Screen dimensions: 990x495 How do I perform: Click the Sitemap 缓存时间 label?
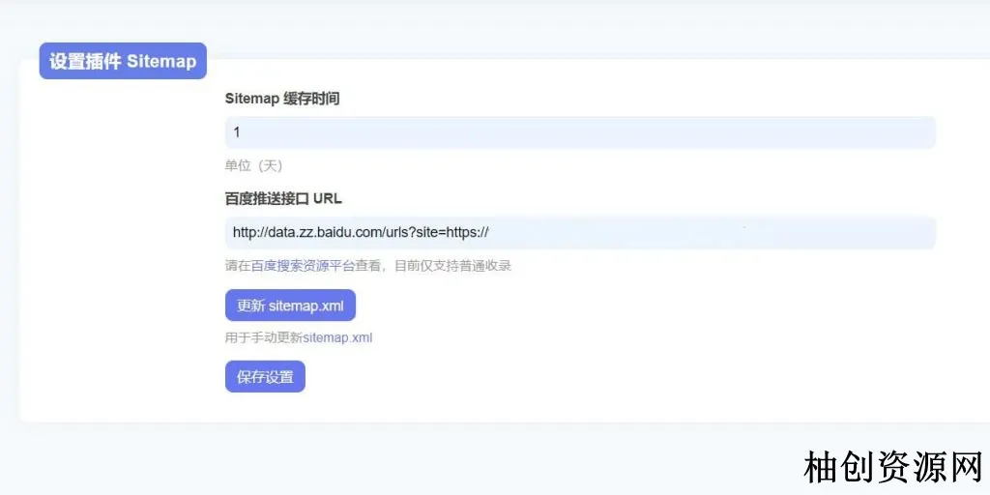282,99
